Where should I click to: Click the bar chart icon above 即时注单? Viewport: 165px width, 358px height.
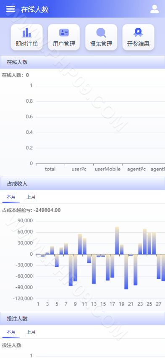(x=27, y=32)
